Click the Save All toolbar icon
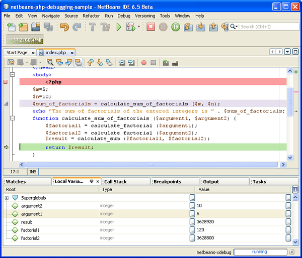Screen dimensions: 302x258 coord(48,27)
